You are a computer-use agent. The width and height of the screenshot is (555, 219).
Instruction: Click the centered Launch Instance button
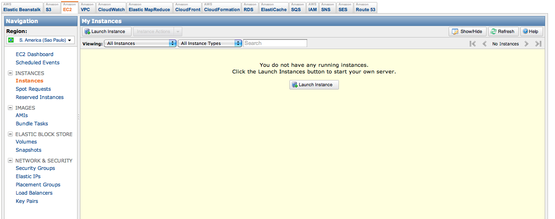click(x=314, y=85)
